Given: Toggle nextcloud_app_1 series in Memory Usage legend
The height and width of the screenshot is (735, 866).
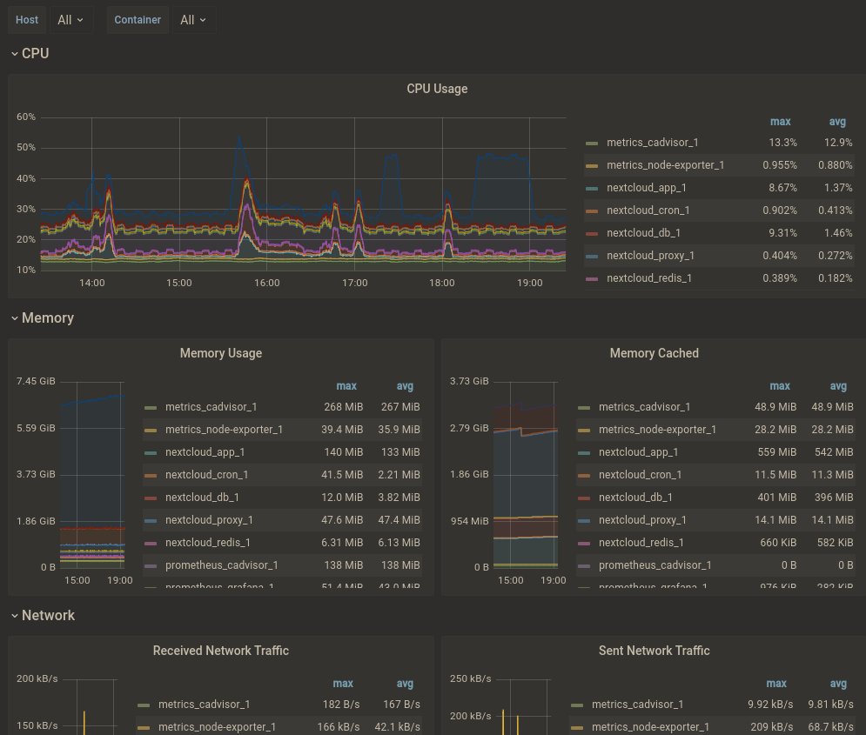Looking at the screenshot, I should pyautogui.click(x=205, y=452).
